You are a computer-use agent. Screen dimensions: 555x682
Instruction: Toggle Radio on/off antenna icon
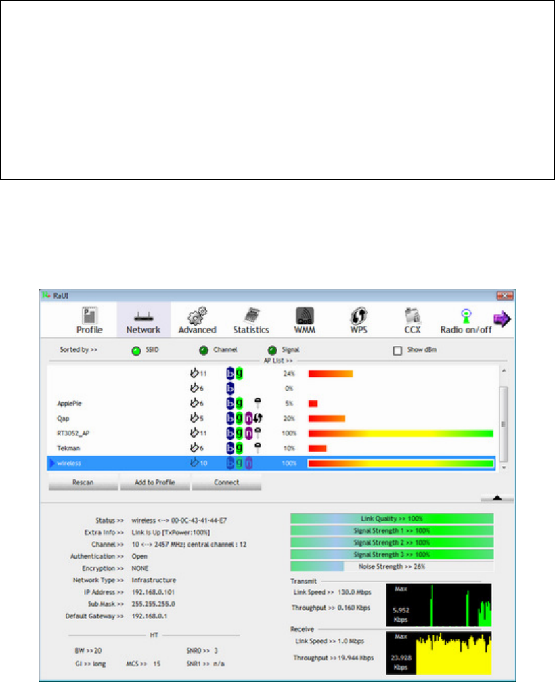(466, 316)
